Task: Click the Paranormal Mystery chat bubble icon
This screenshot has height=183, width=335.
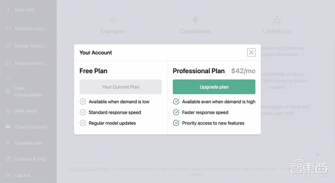Action: tap(8, 63)
